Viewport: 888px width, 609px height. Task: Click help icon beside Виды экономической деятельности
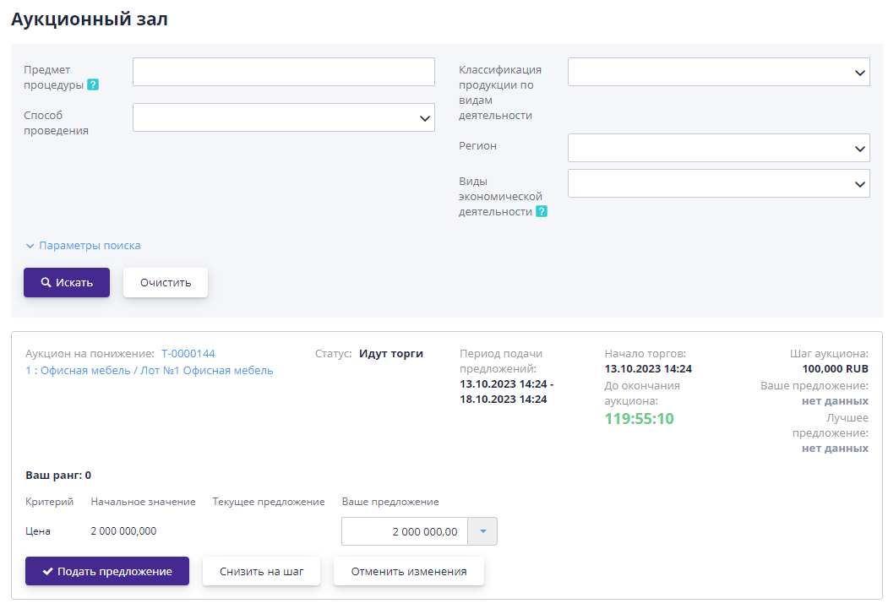[542, 212]
